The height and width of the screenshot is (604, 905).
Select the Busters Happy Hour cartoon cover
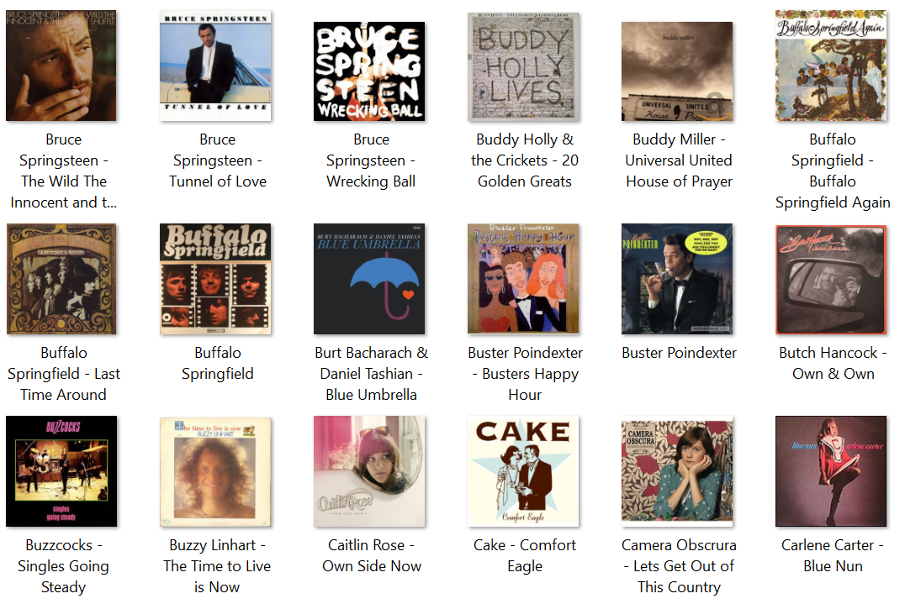coord(523,279)
